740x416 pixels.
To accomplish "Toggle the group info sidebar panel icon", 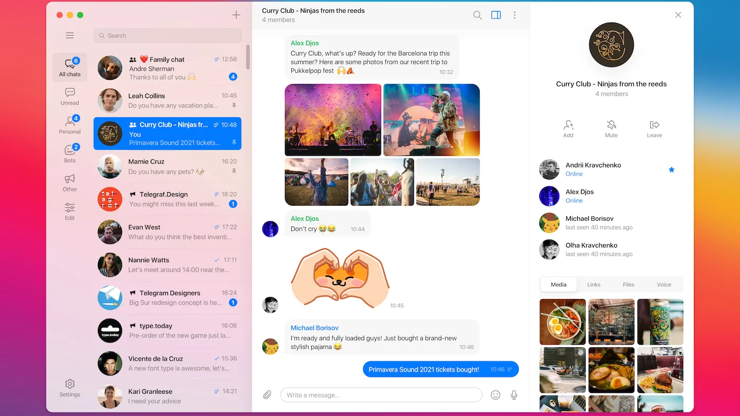I will coord(496,15).
